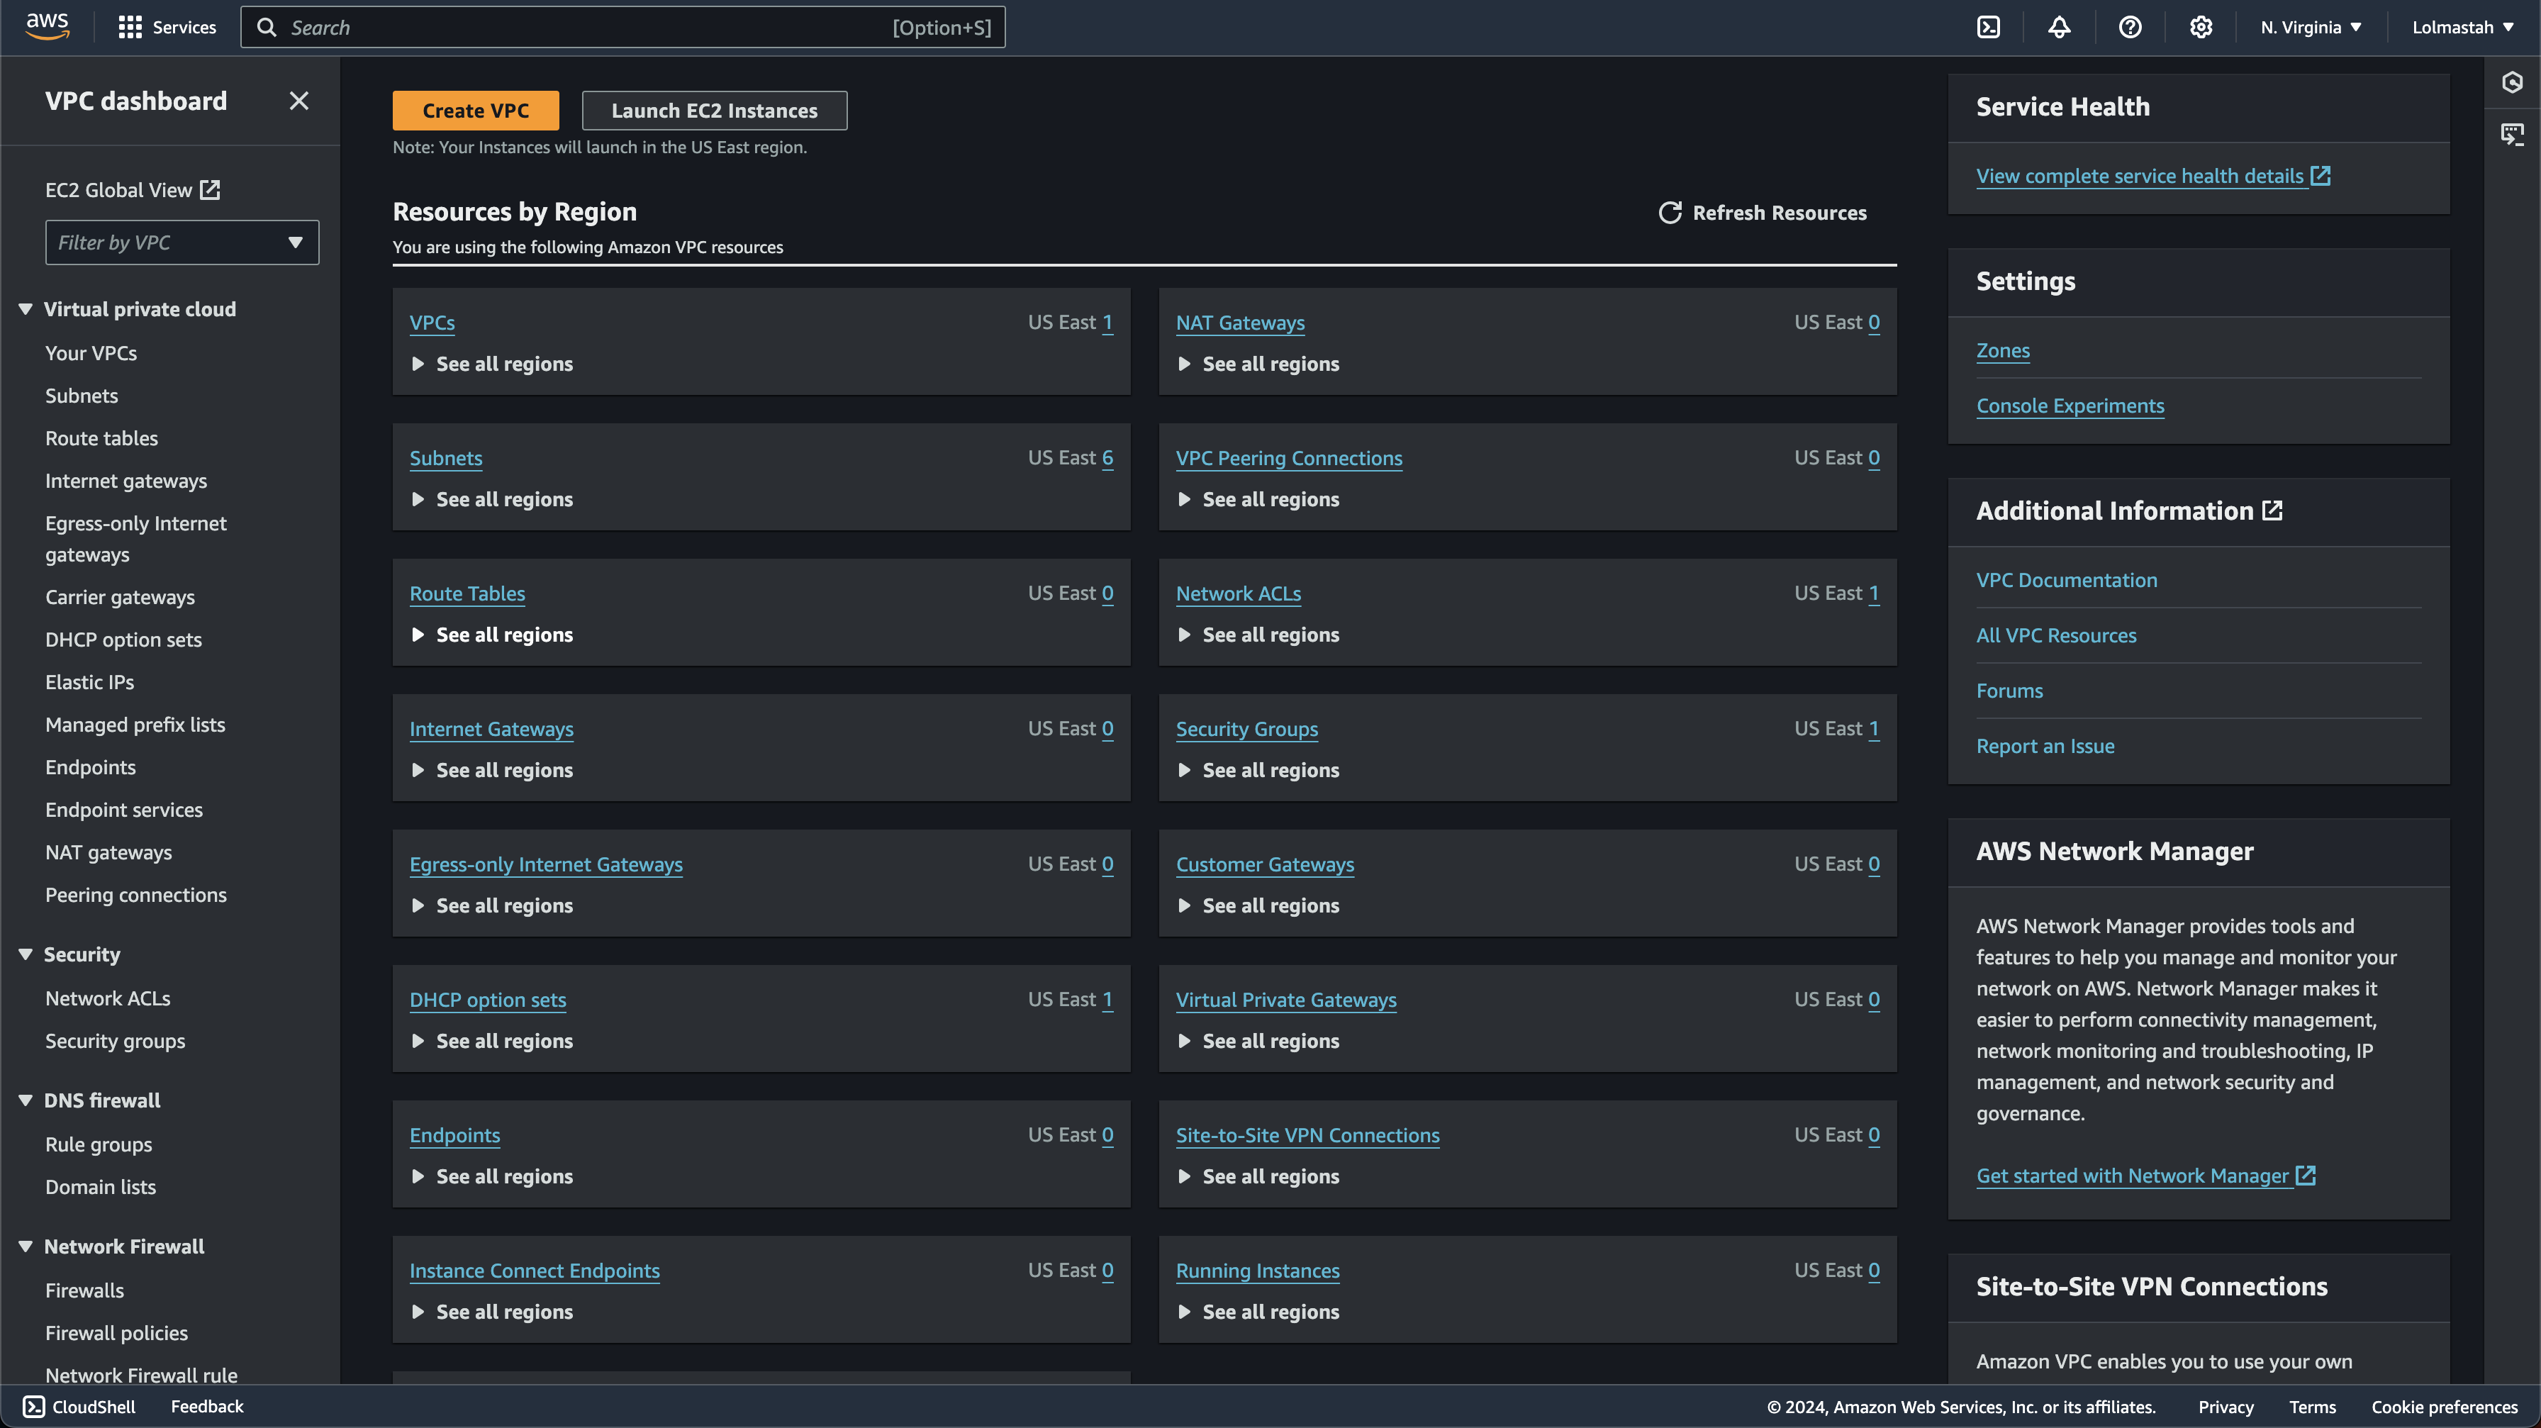Open the Filter by VPC dropdown
Image resolution: width=2541 pixels, height=1428 pixels.
(181, 242)
